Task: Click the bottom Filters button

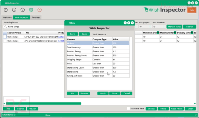Action: coord(163,109)
